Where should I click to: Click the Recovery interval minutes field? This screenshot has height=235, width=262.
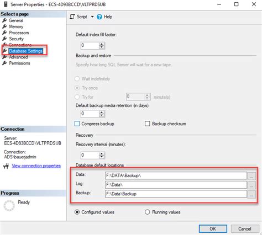[x=90, y=156]
